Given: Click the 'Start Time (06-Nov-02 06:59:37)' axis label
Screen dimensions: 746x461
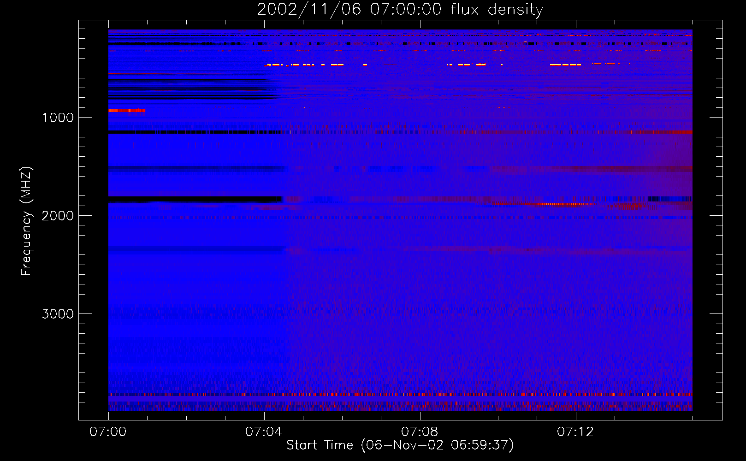Looking at the screenshot, I should pyautogui.click(x=400, y=445).
